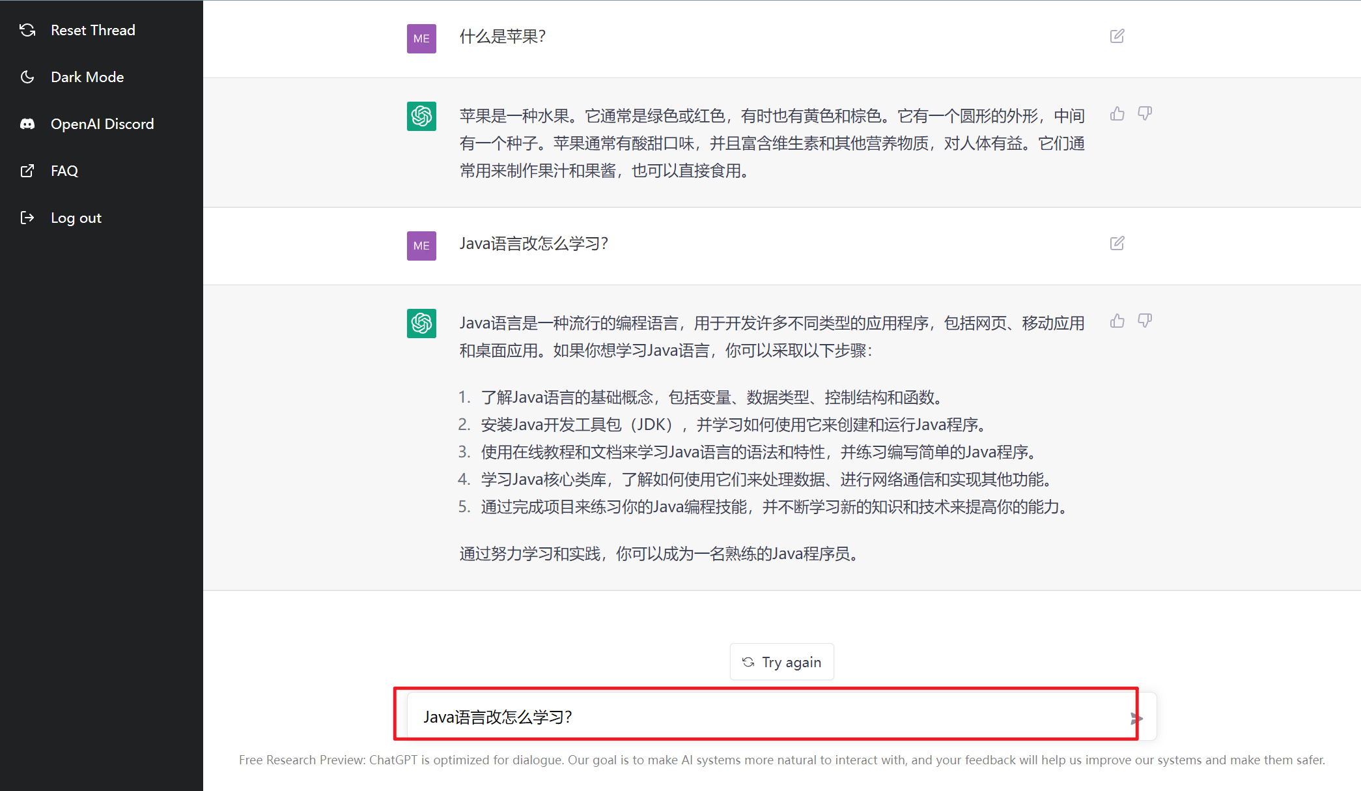Click inside the message input box
The width and height of the screenshot is (1361, 791).
pos(716,716)
